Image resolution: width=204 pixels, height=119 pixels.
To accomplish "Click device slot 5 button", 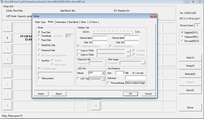I will [7, 73].
